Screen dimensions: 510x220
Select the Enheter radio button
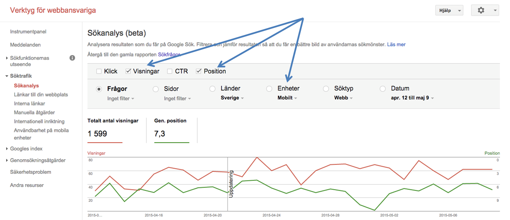[x=269, y=89]
